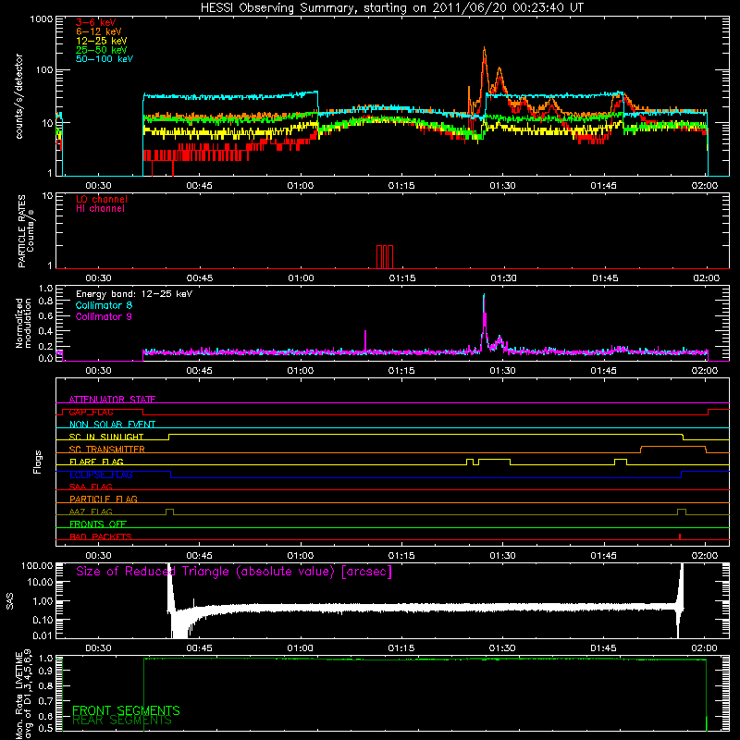Click the SAA_FLAG label
This screenshot has height=740, width=740.
pyautogui.click(x=91, y=487)
